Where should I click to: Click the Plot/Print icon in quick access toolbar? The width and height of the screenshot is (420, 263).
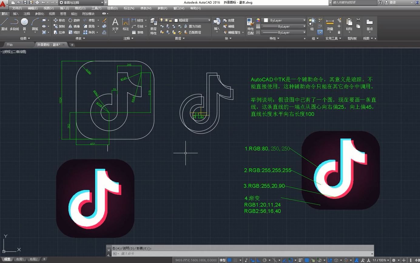click(x=37, y=2)
